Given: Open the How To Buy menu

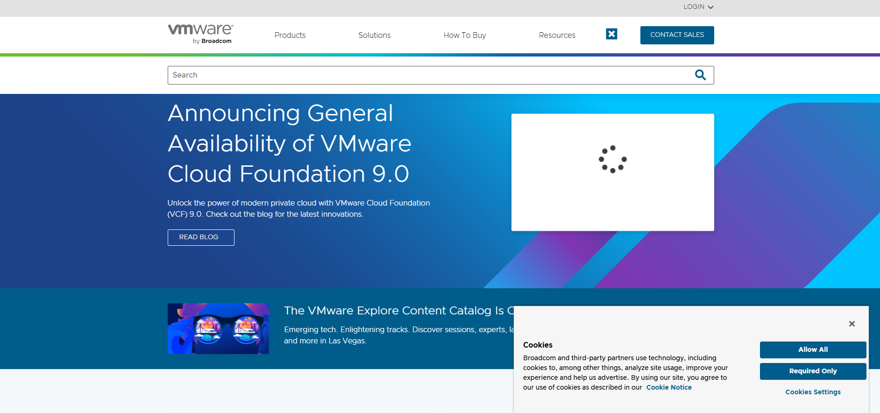Looking at the screenshot, I should pos(465,35).
